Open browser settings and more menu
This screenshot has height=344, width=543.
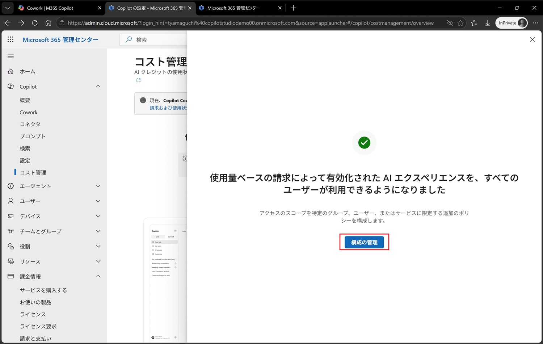point(535,23)
